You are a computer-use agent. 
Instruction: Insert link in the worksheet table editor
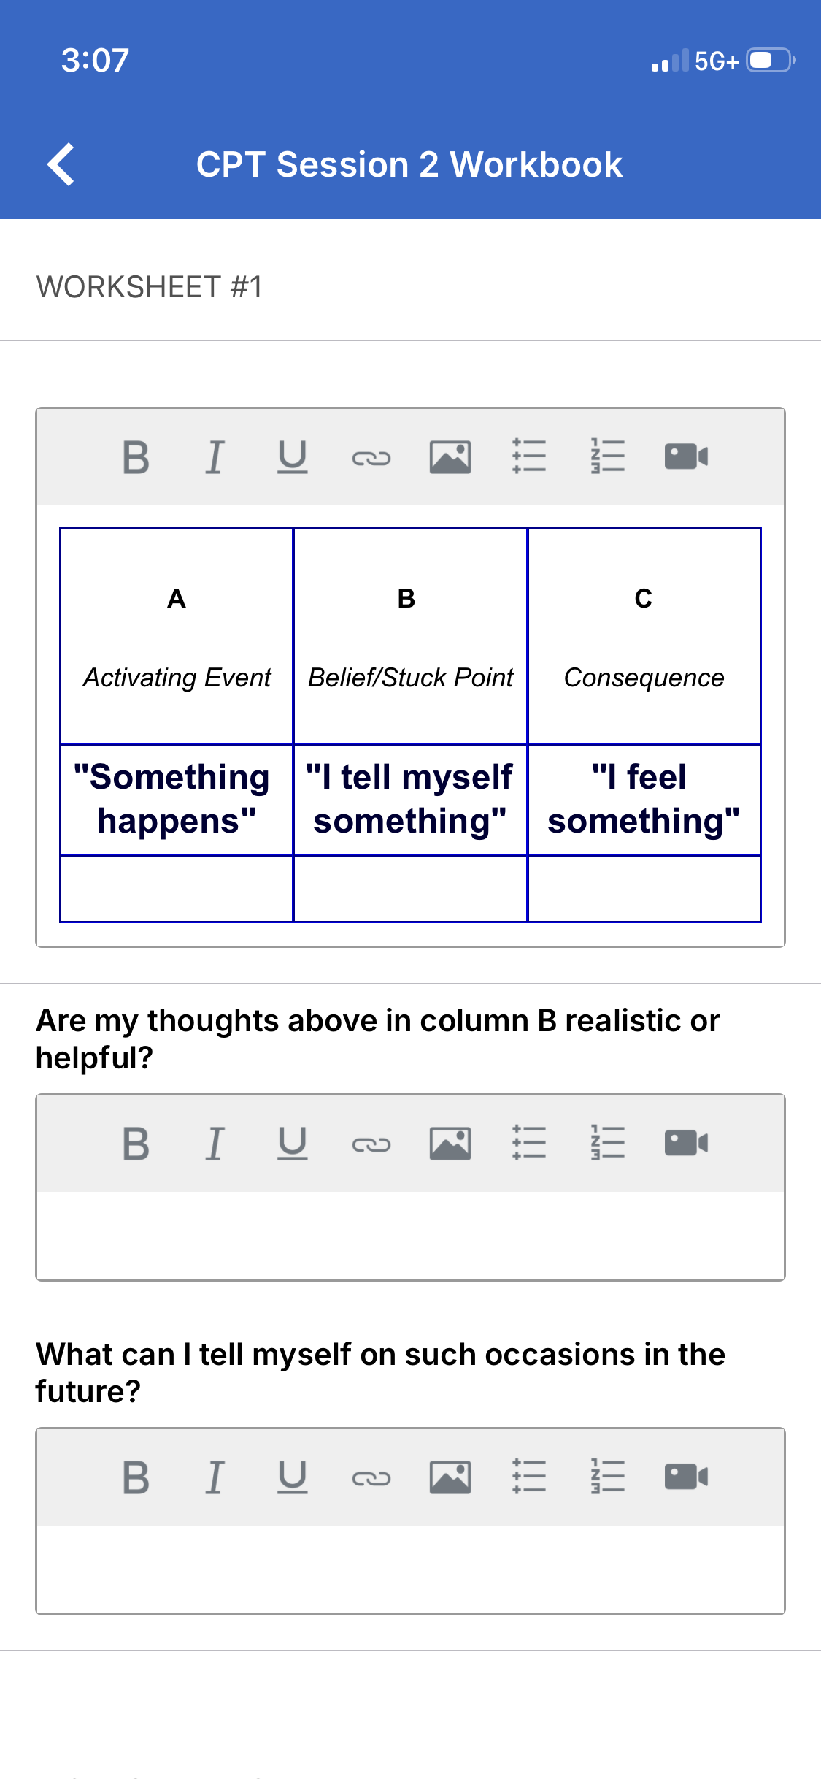[x=371, y=458]
